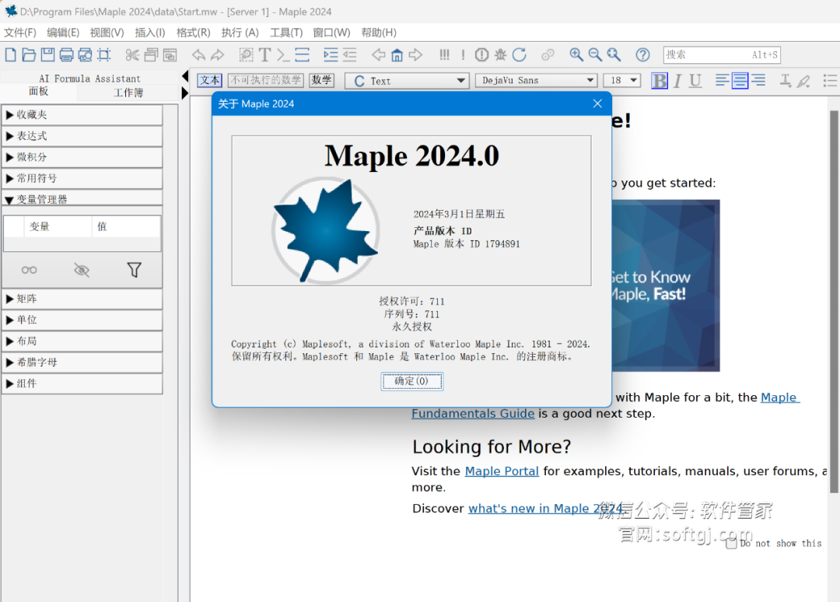Toggle bold formatting
Screen dimensions: 840x602
pos(660,81)
